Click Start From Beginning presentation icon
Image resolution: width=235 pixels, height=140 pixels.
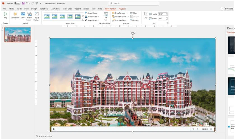pyautogui.click(x=37, y=3)
